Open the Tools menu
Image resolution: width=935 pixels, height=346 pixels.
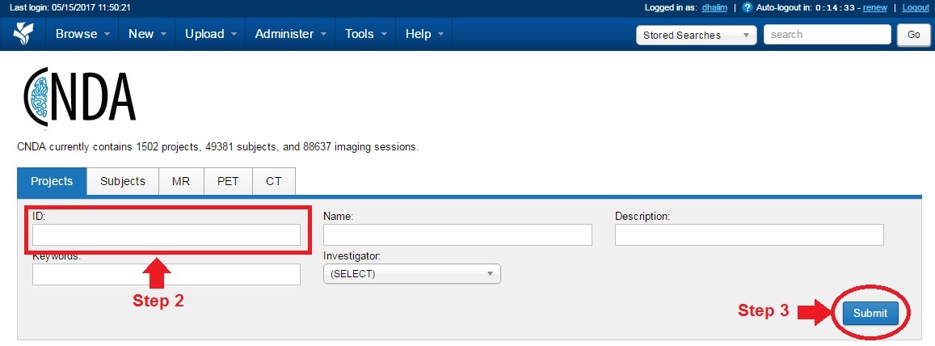[365, 34]
